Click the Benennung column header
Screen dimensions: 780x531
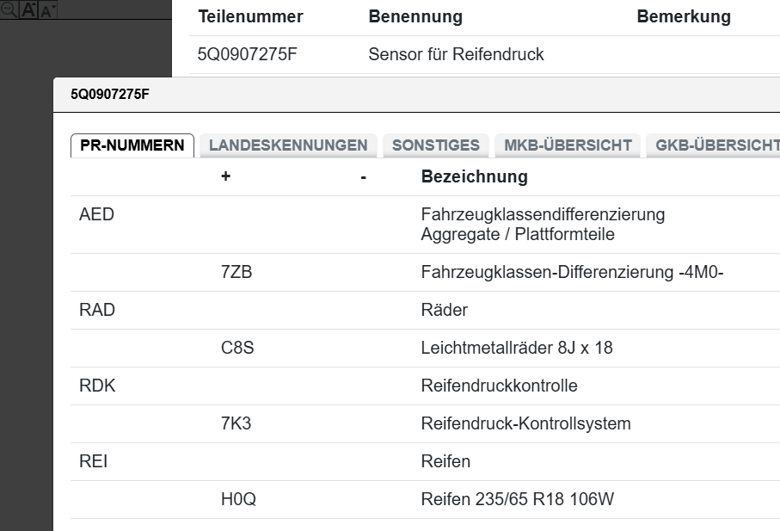tap(415, 17)
